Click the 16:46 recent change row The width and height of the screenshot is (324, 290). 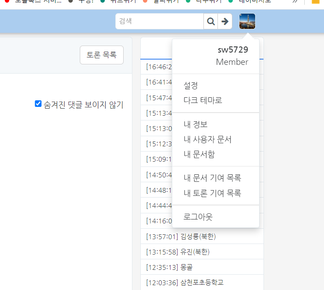click(157, 67)
